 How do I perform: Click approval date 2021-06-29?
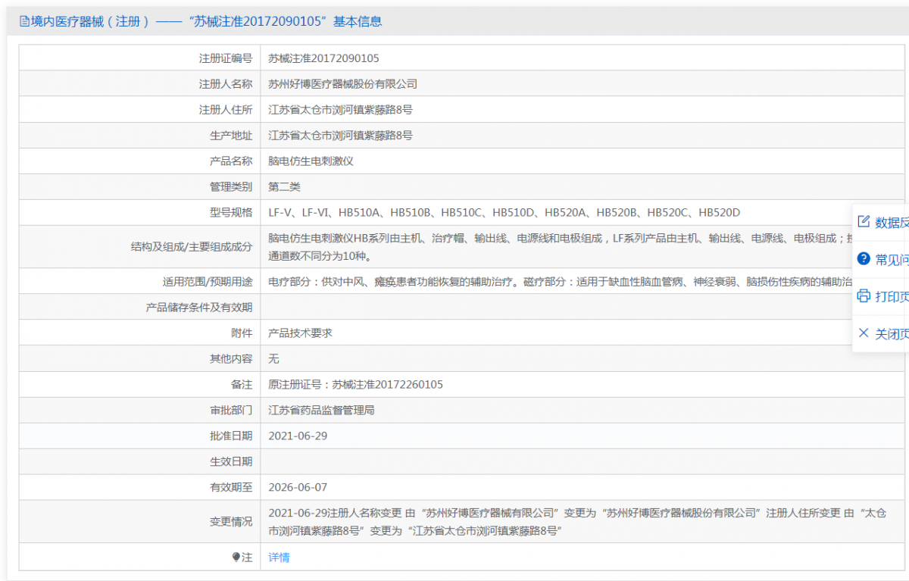tap(298, 436)
